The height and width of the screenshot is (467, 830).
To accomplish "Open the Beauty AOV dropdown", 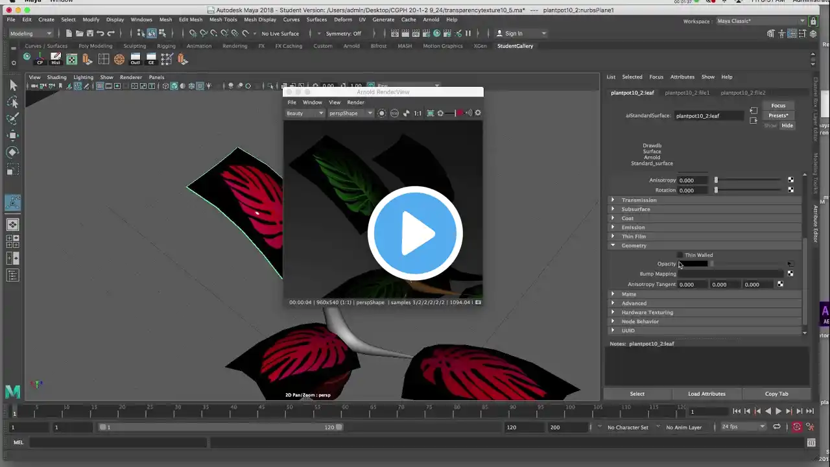I will tap(305, 113).
